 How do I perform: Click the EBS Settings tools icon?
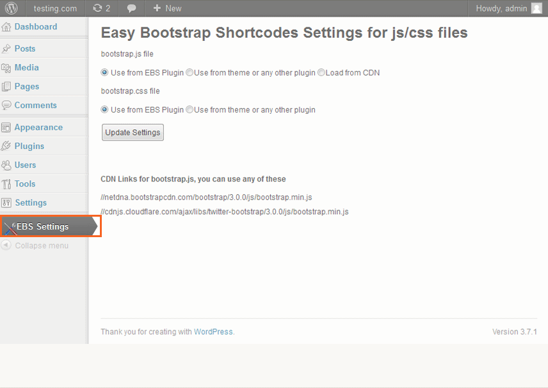coord(10,228)
